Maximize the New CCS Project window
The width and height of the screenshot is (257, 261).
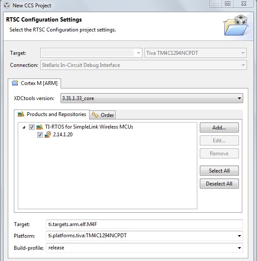(x=228, y=3)
